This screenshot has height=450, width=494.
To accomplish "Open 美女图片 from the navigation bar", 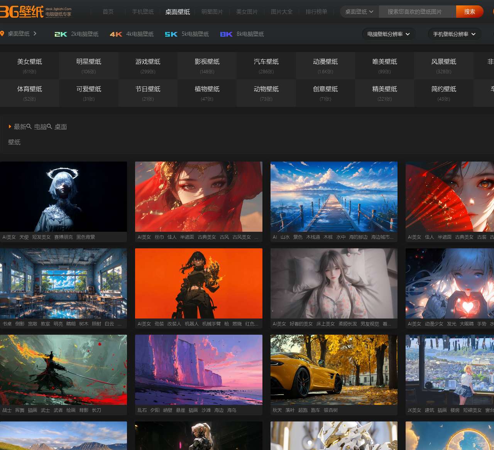I will point(247,12).
